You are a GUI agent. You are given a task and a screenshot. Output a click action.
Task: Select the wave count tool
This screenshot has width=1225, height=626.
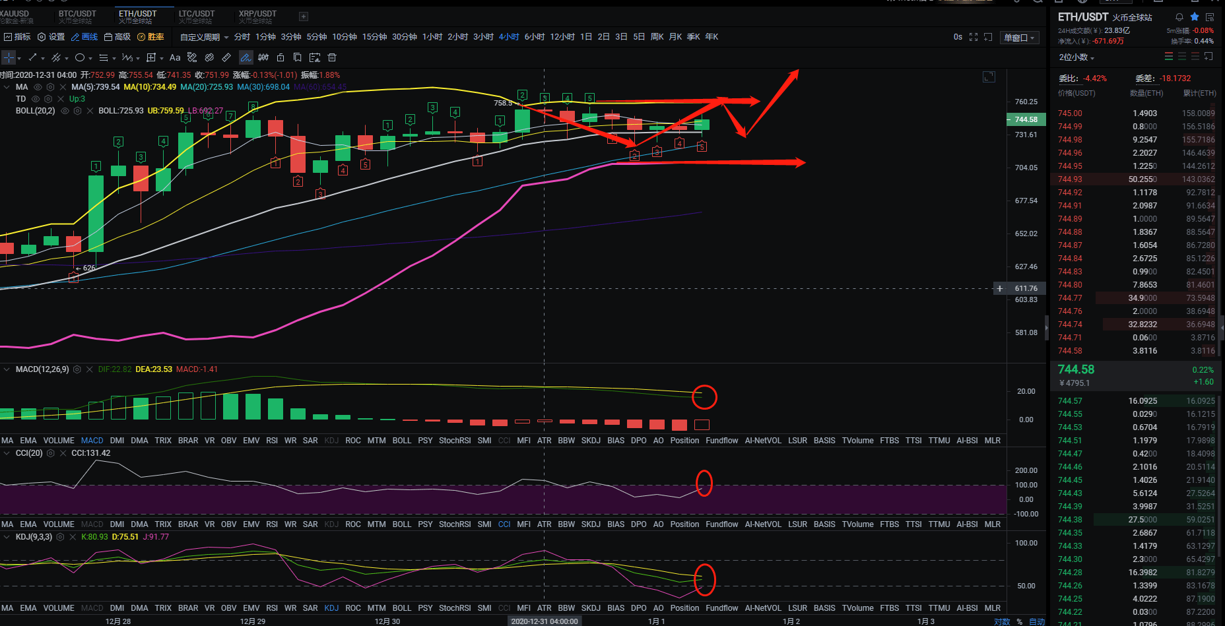(x=127, y=57)
